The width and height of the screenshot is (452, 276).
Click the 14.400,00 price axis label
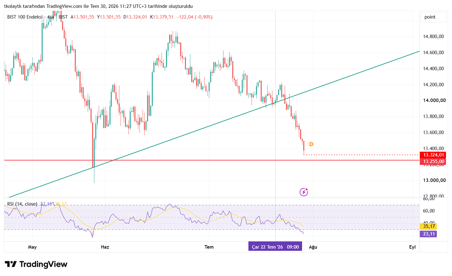[433, 69]
